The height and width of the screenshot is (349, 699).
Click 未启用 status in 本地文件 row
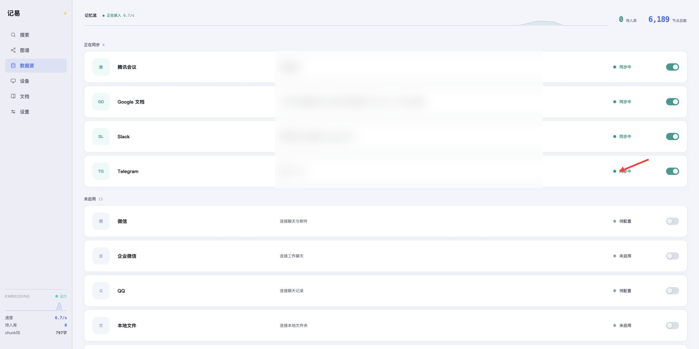[x=622, y=325]
